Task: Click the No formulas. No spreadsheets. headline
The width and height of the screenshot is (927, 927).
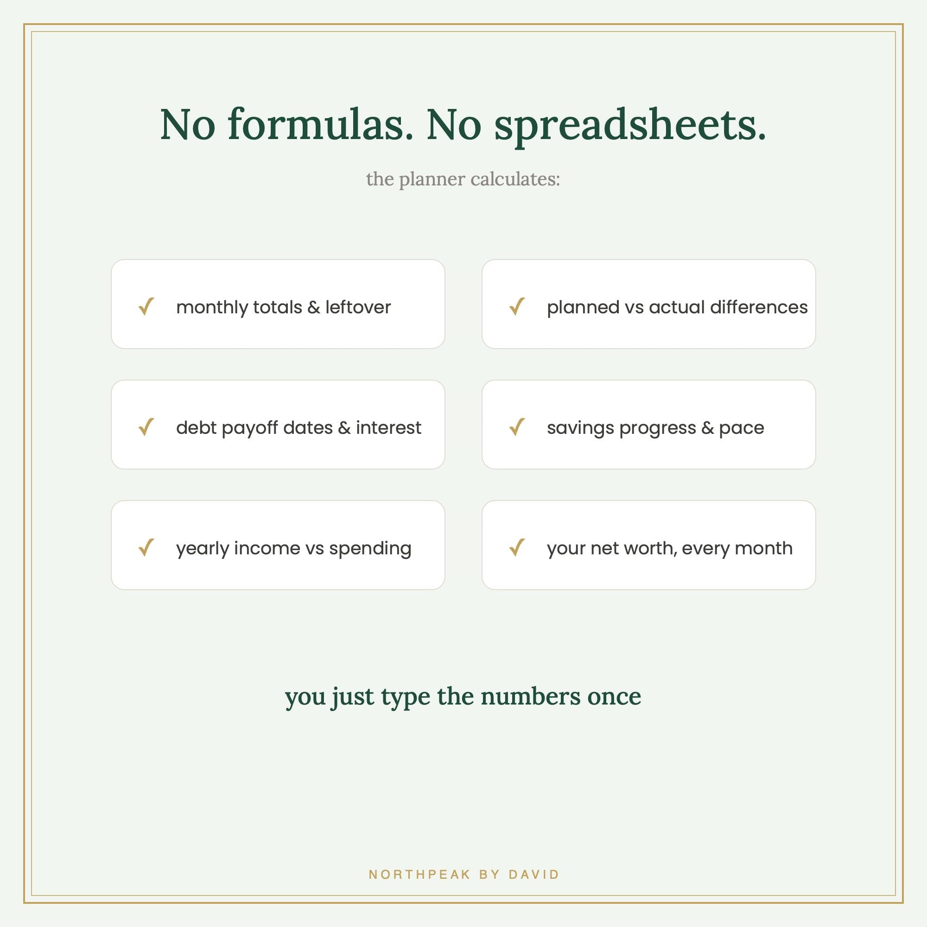Action: click(x=463, y=126)
